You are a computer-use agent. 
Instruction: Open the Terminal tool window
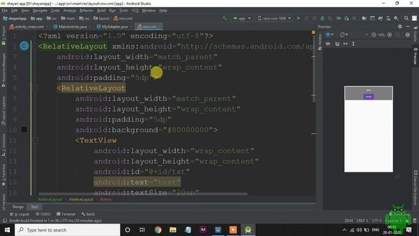click(65, 214)
